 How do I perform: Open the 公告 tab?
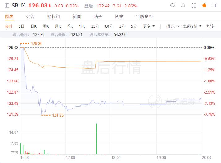[x=30, y=16]
